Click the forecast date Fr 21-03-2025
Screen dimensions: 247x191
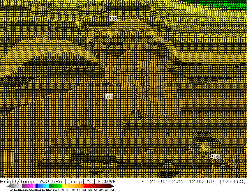163,182
